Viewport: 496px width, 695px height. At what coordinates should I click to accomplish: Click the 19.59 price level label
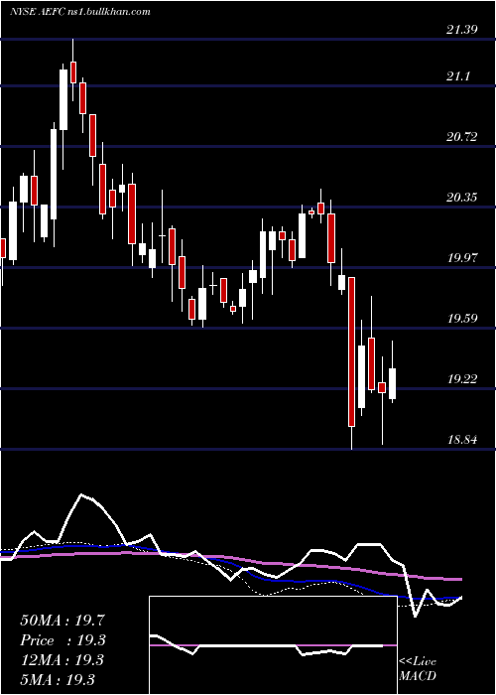[461, 319]
